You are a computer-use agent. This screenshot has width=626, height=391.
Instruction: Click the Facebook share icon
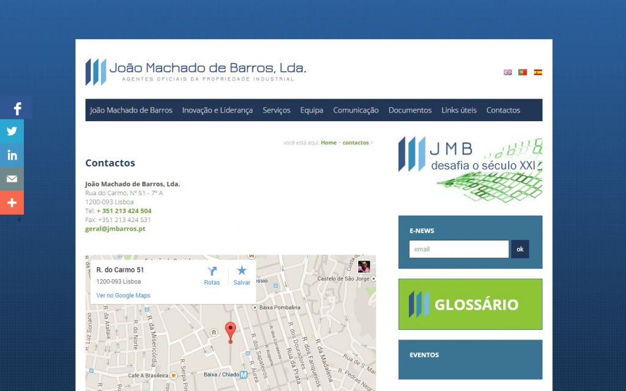(17, 108)
